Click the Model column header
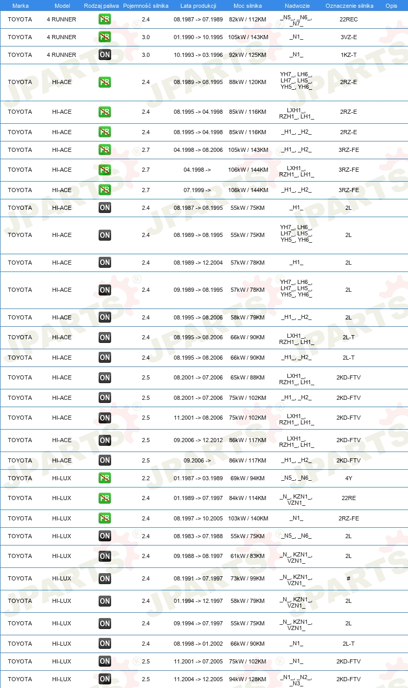This screenshot has height=688, width=408. (62, 5)
